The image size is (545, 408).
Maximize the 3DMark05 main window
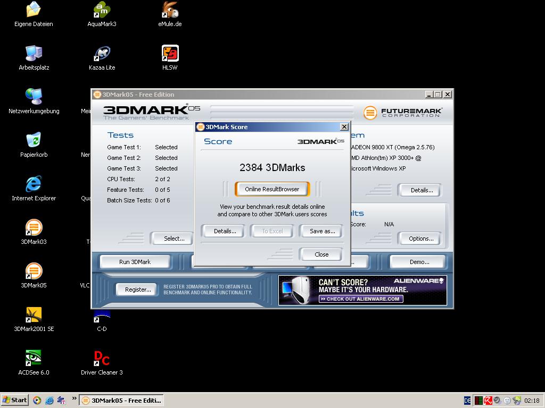click(x=438, y=95)
